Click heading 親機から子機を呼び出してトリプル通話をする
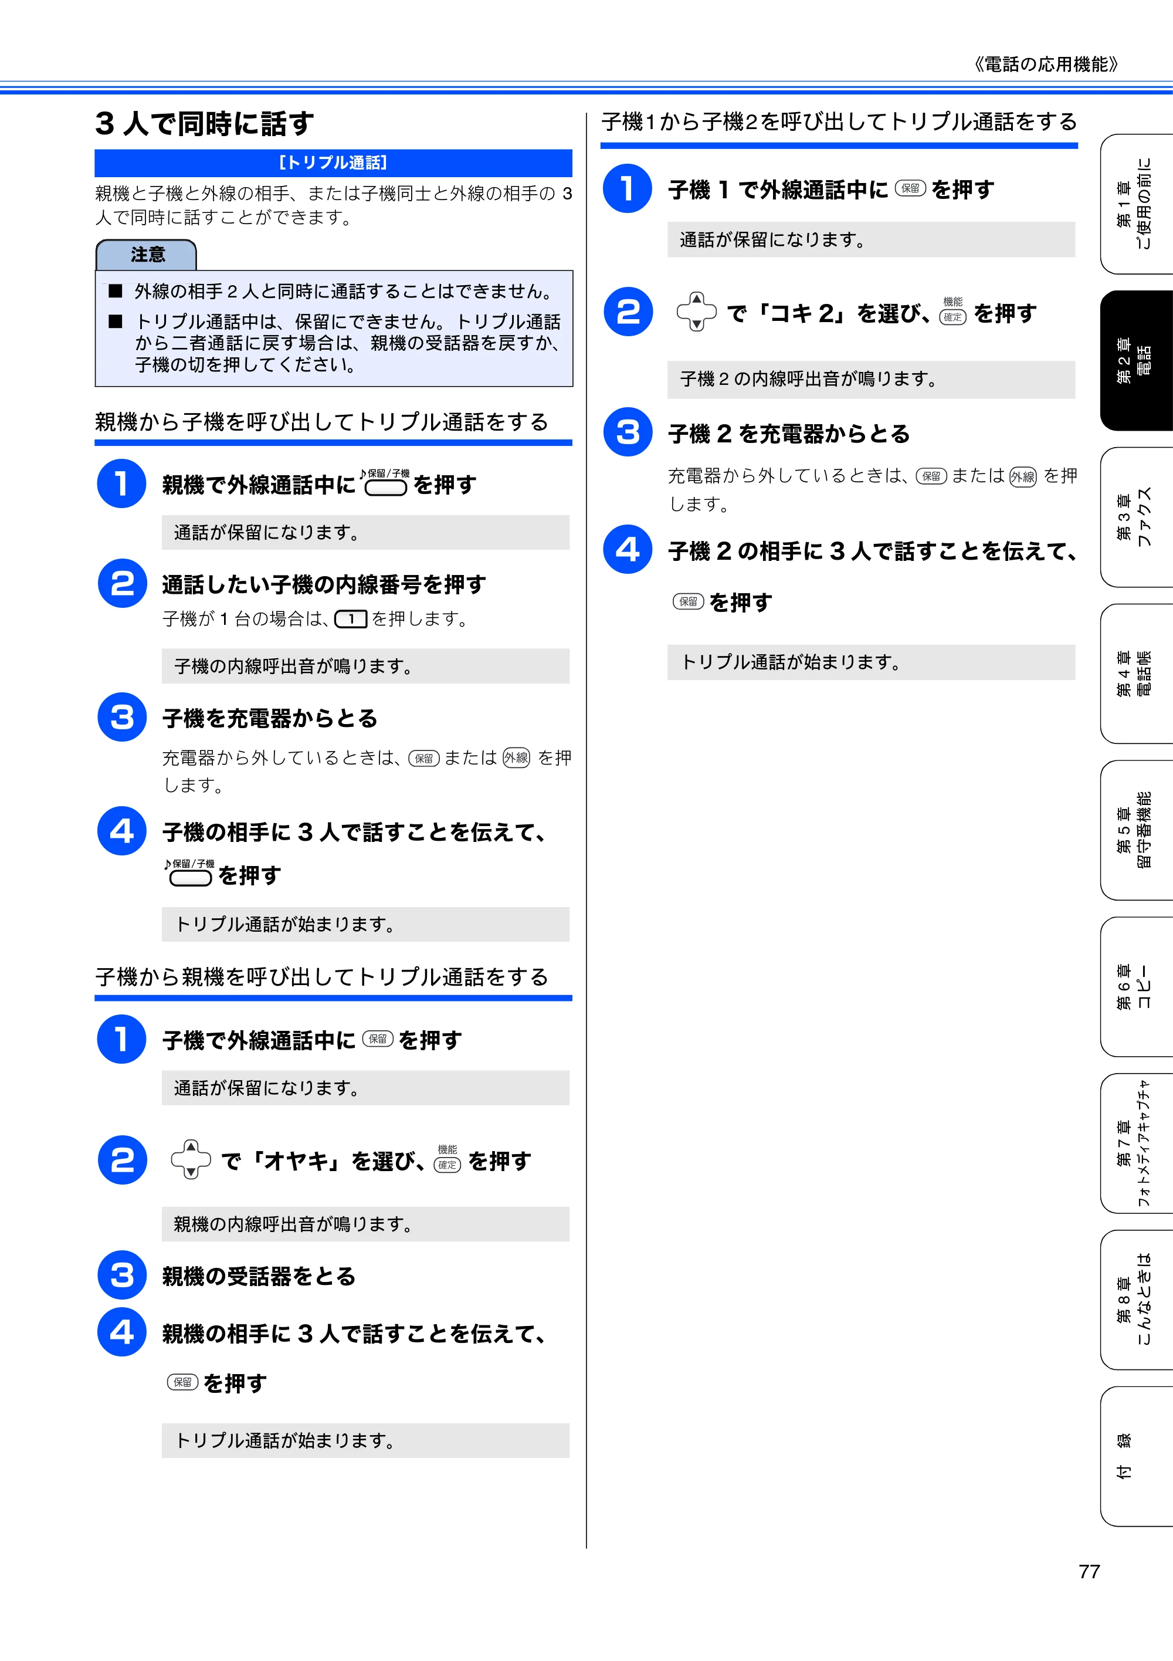This screenshot has height=1661, width=1173. (322, 422)
